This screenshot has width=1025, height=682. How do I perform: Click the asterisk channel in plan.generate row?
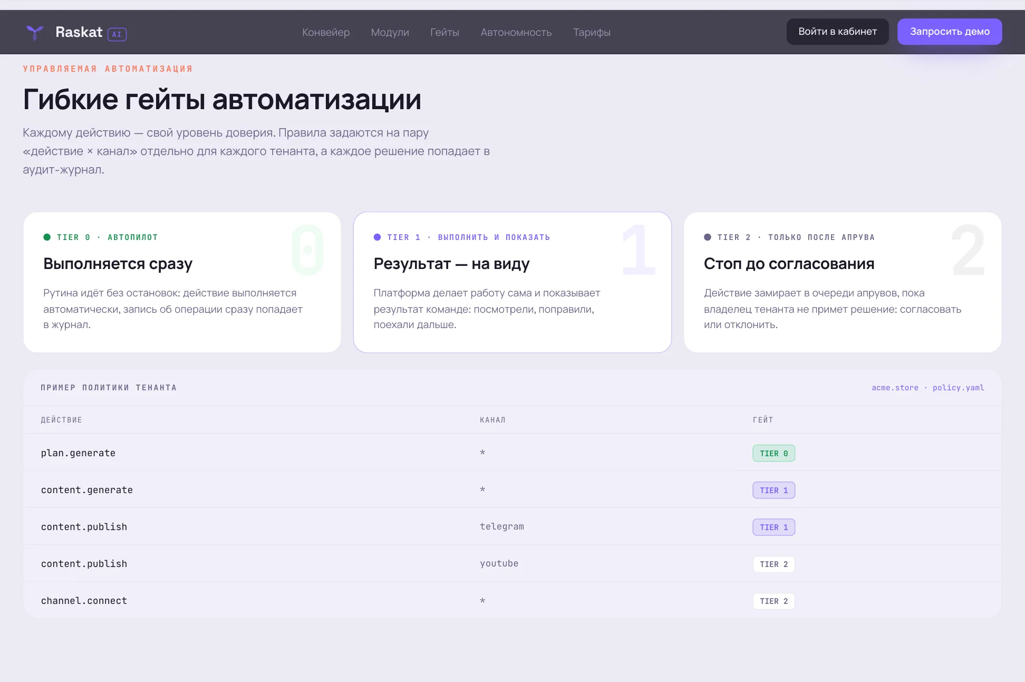[x=482, y=453]
